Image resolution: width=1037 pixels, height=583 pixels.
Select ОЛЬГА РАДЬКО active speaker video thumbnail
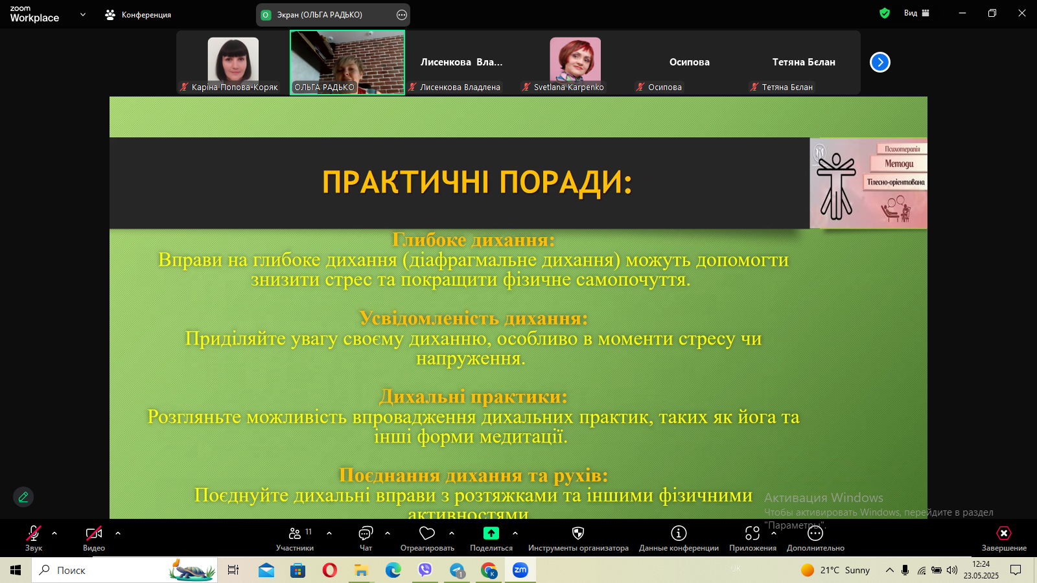[347, 62]
